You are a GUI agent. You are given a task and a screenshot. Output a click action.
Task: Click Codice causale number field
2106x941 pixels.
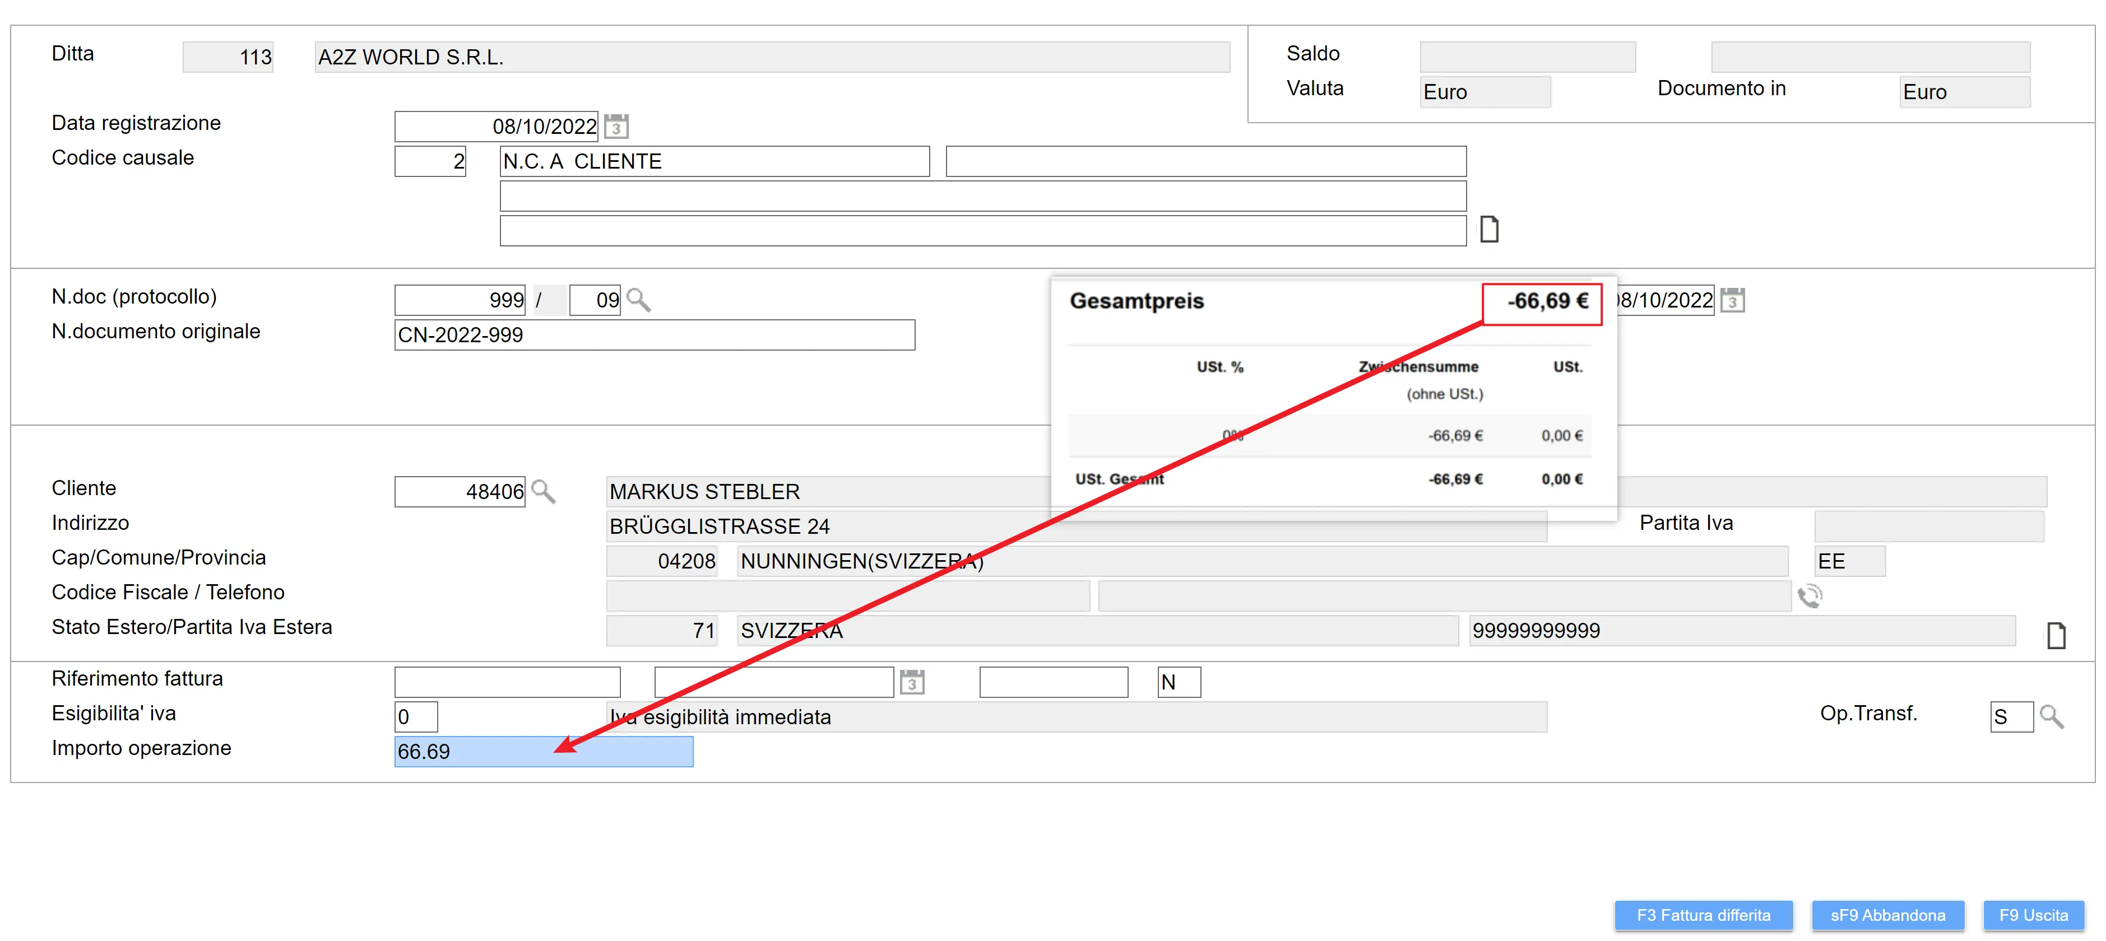430,162
